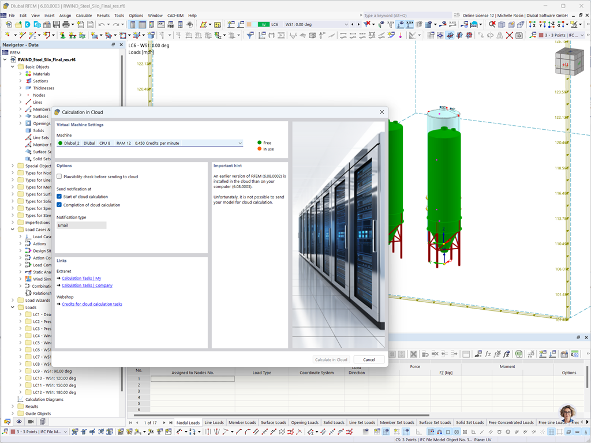Click the Redo arrow in the toolbar

tap(116, 24)
